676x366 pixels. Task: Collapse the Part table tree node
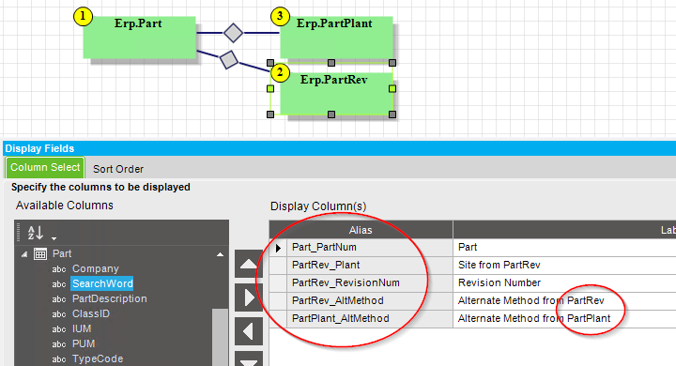tap(24, 254)
